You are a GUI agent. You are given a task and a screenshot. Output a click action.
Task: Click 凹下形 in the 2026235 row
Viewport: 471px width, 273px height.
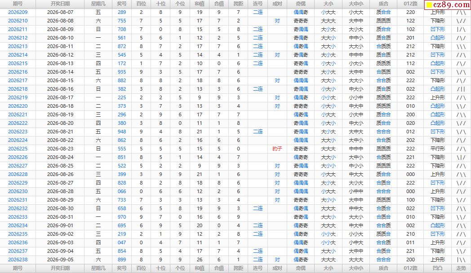click(x=438, y=234)
